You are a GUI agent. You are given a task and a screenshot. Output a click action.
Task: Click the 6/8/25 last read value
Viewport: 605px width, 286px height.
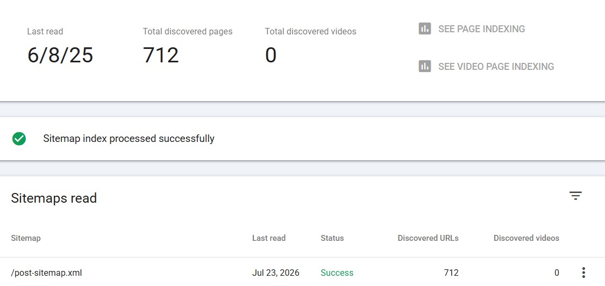pos(60,55)
